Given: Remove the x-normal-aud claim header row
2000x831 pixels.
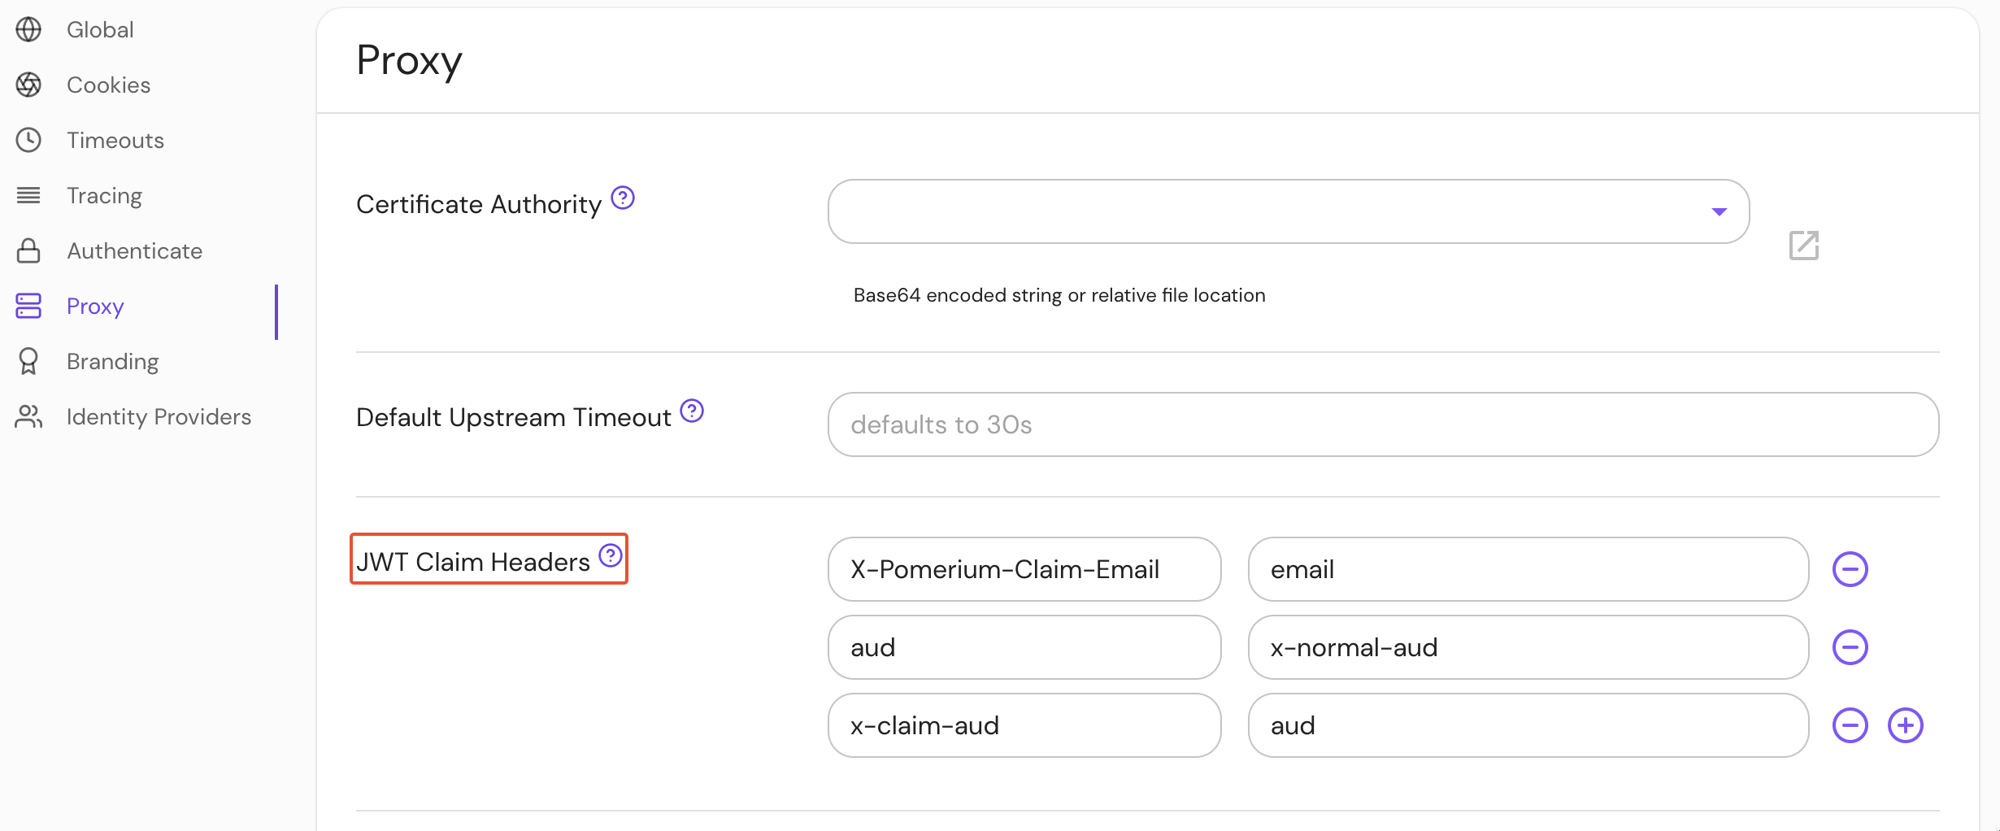Looking at the screenshot, I should click(x=1851, y=647).
